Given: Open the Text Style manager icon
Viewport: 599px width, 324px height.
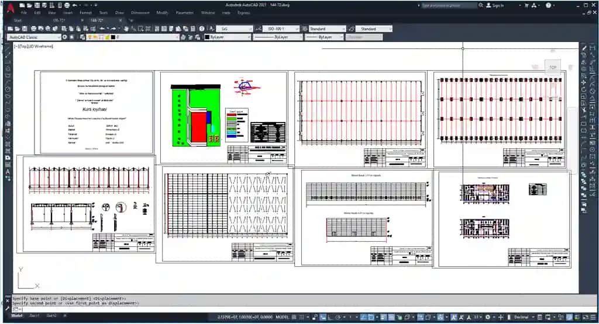Looking at the screenshot, I should point(211,29).
